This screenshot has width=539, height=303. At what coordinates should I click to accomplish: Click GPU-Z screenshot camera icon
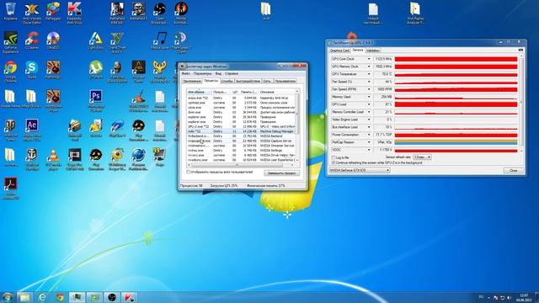[520, 50]
